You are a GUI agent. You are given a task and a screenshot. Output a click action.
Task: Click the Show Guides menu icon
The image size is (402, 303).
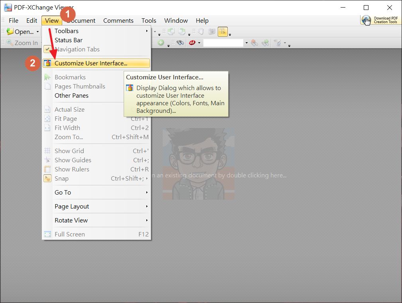pyautogui.click(x=47, y=160)
